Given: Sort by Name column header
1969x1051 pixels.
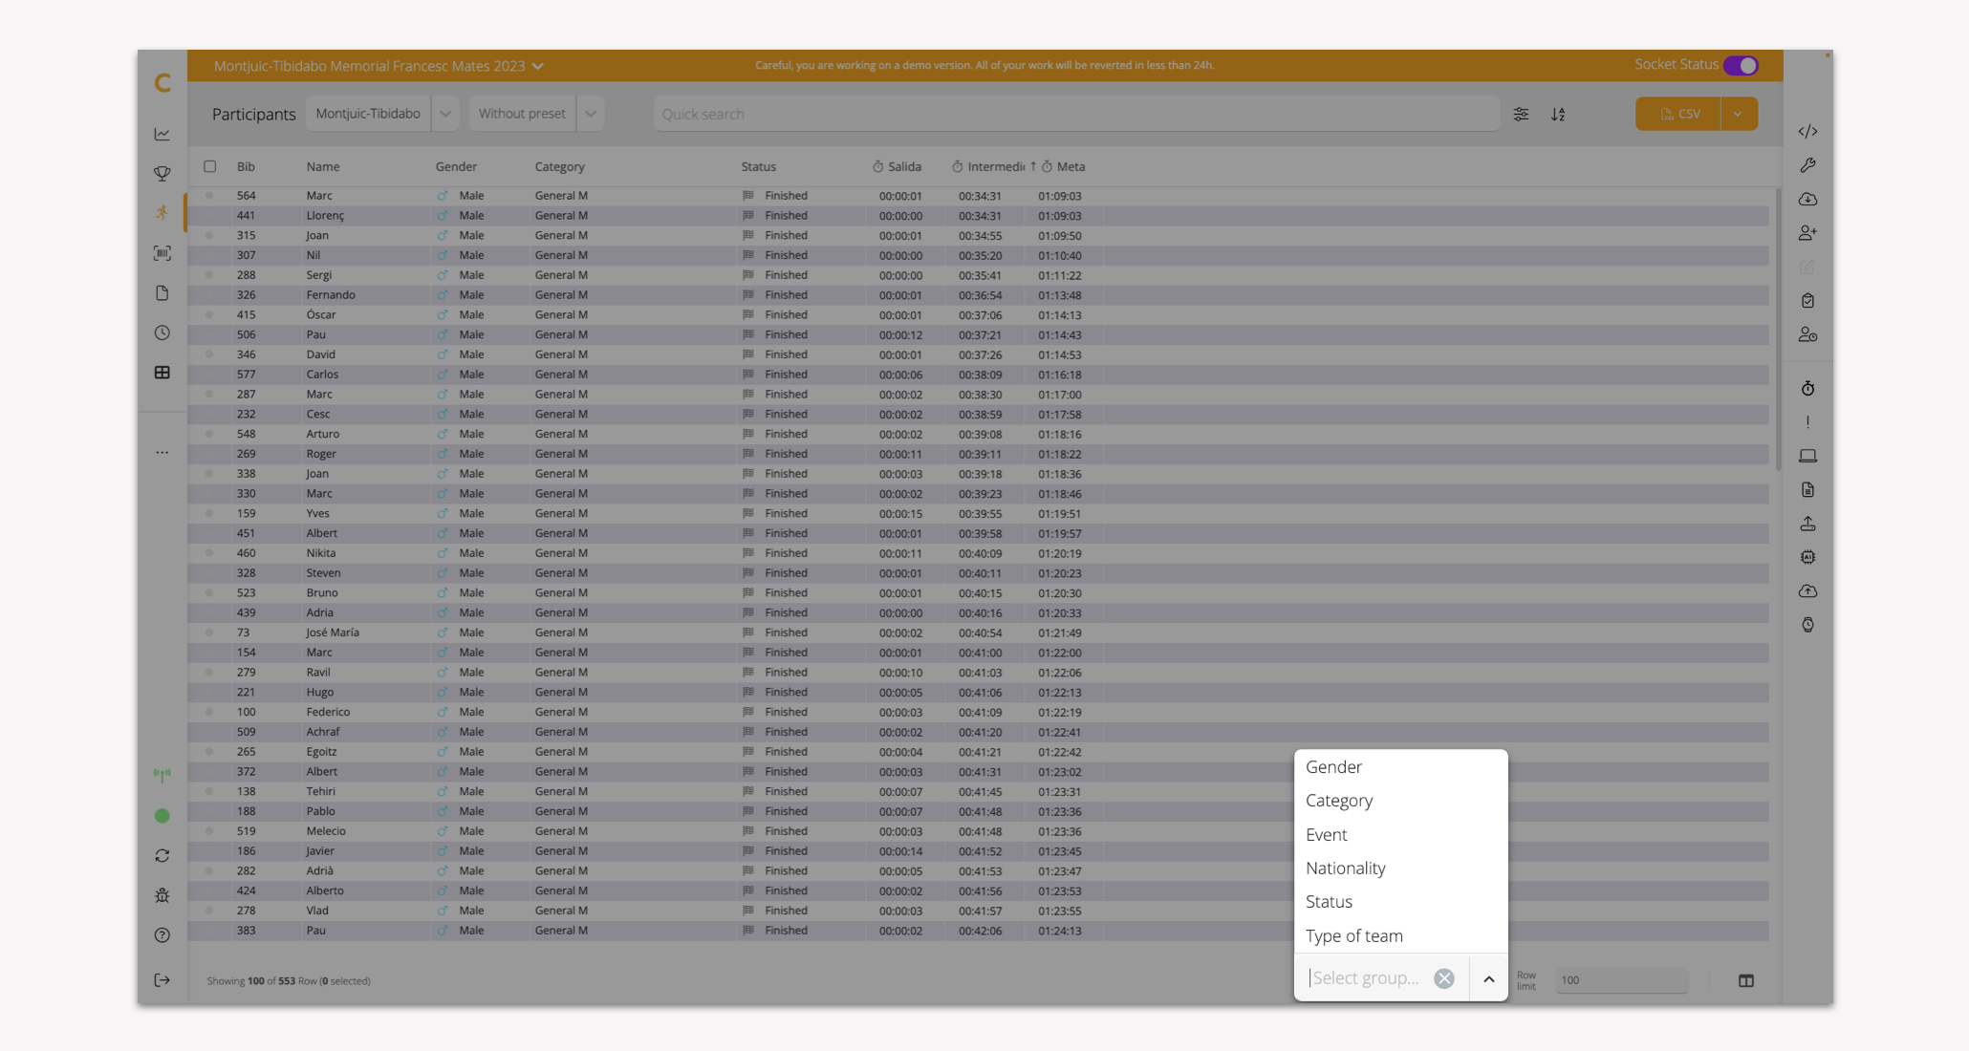Looking at the screenshot, I should [x=323, y=166].
